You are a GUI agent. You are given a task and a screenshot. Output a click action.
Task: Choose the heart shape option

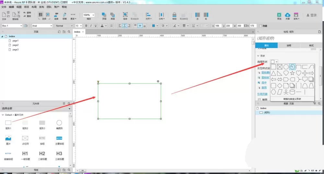pyautogui.click(x=299, y=73)
